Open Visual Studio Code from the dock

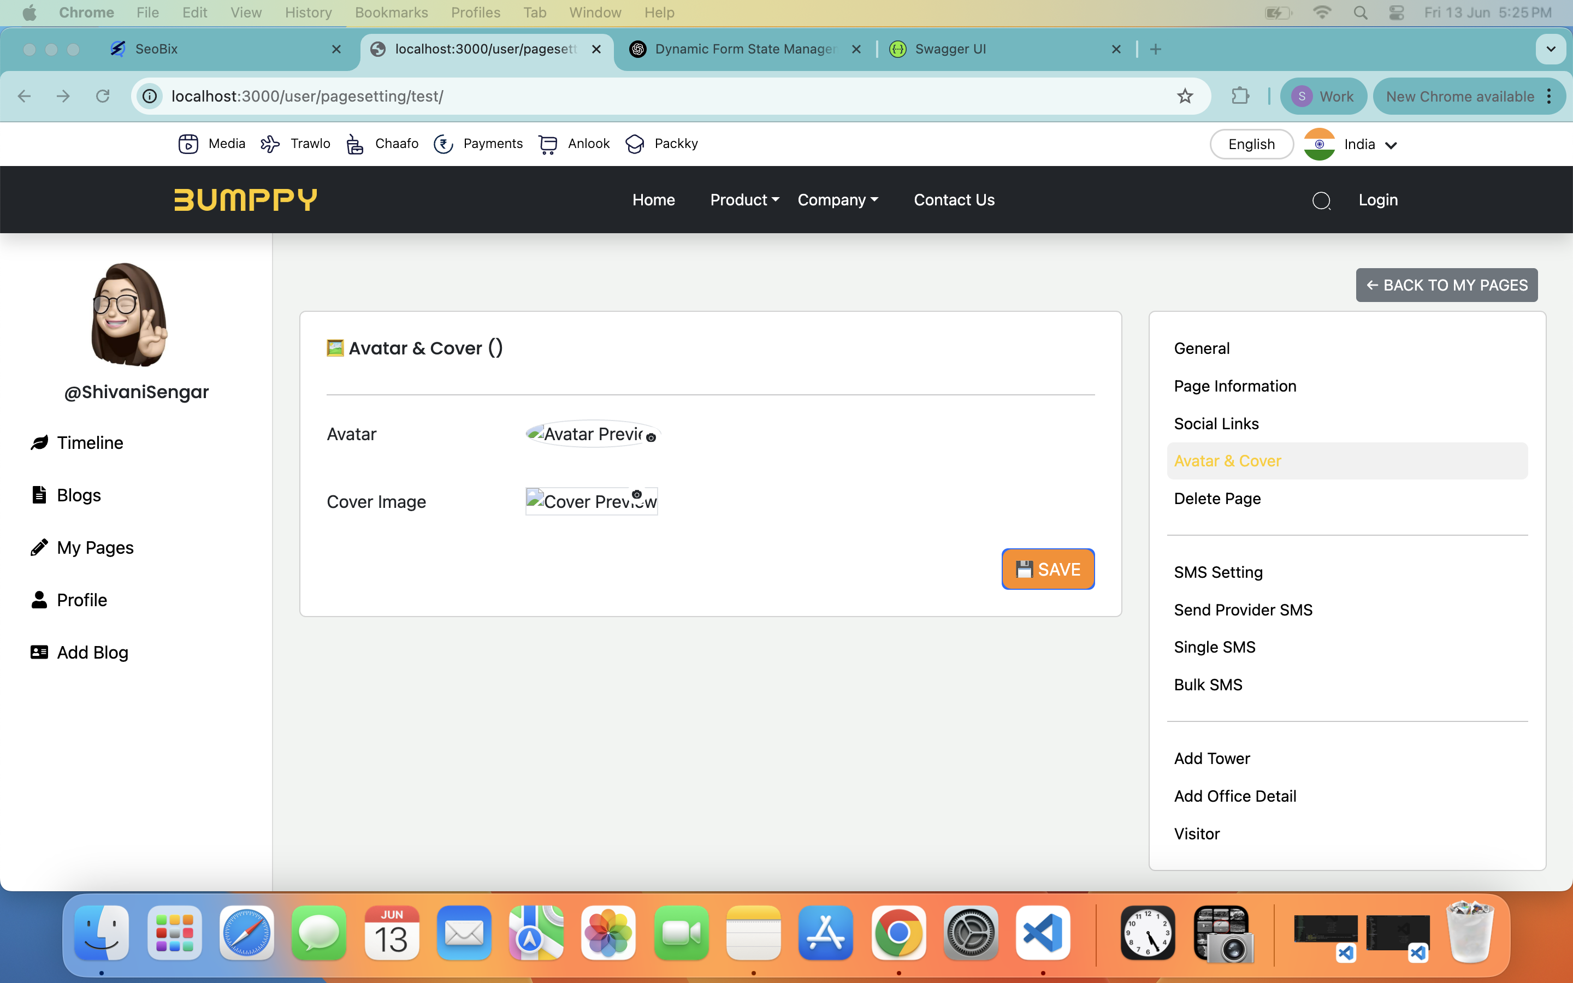tap(1043, 934)
